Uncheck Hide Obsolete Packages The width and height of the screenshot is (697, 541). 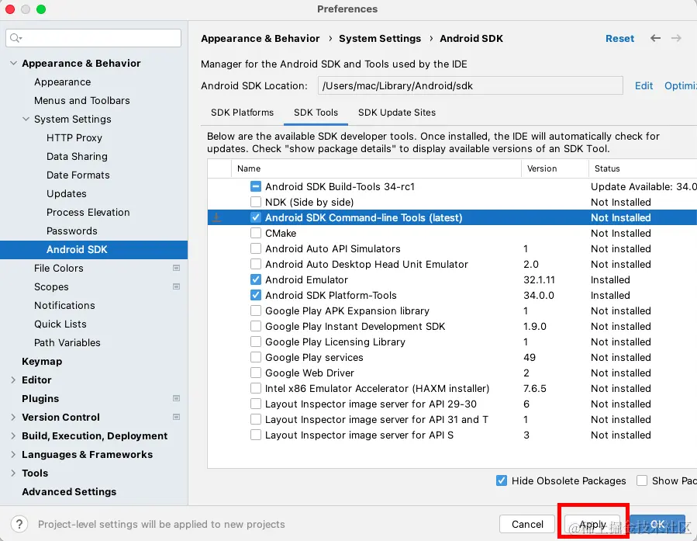point(502,480)
